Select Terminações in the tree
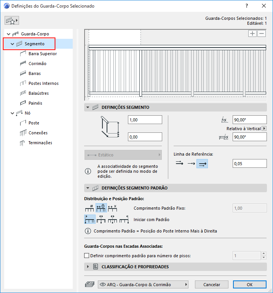This screenshot has width=273, height=293. pyautogui.click(x=40, y=143)
